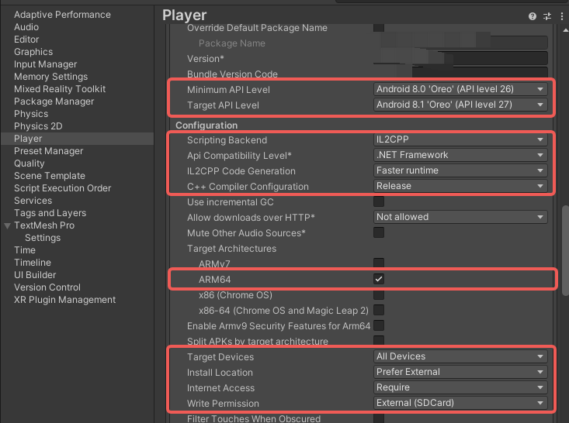The image size is (569, 423).
Task: Toggle Use incremental GC checkbox
Action: (x=379, y=201)
